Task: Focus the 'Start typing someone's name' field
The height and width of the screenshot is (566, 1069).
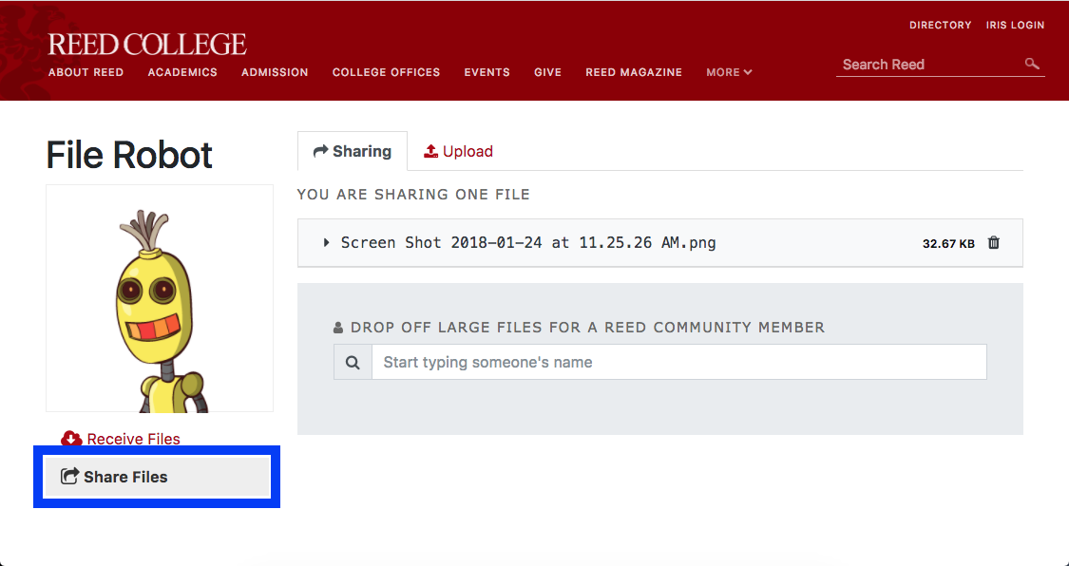Action: (x=678, y=363)
